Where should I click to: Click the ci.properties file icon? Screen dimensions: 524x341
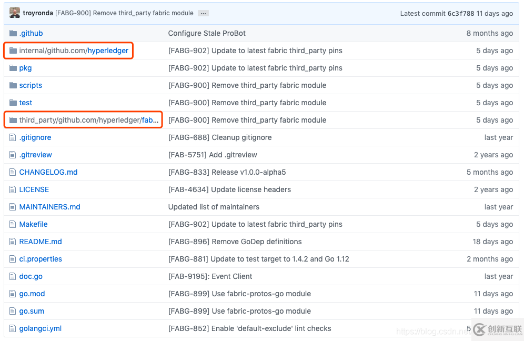(x=13, y=259)
